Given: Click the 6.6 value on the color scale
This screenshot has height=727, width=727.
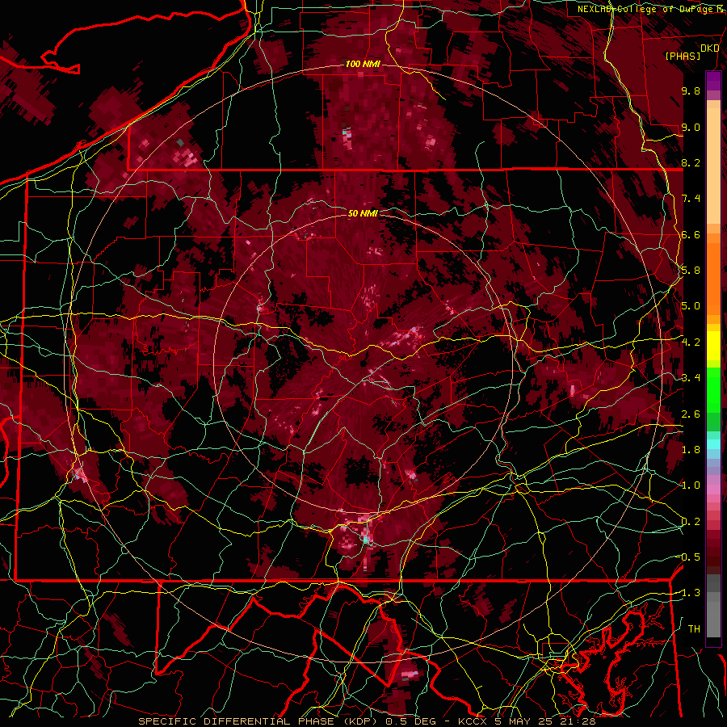Looking at the screenshot, I should tap(691, 234).
